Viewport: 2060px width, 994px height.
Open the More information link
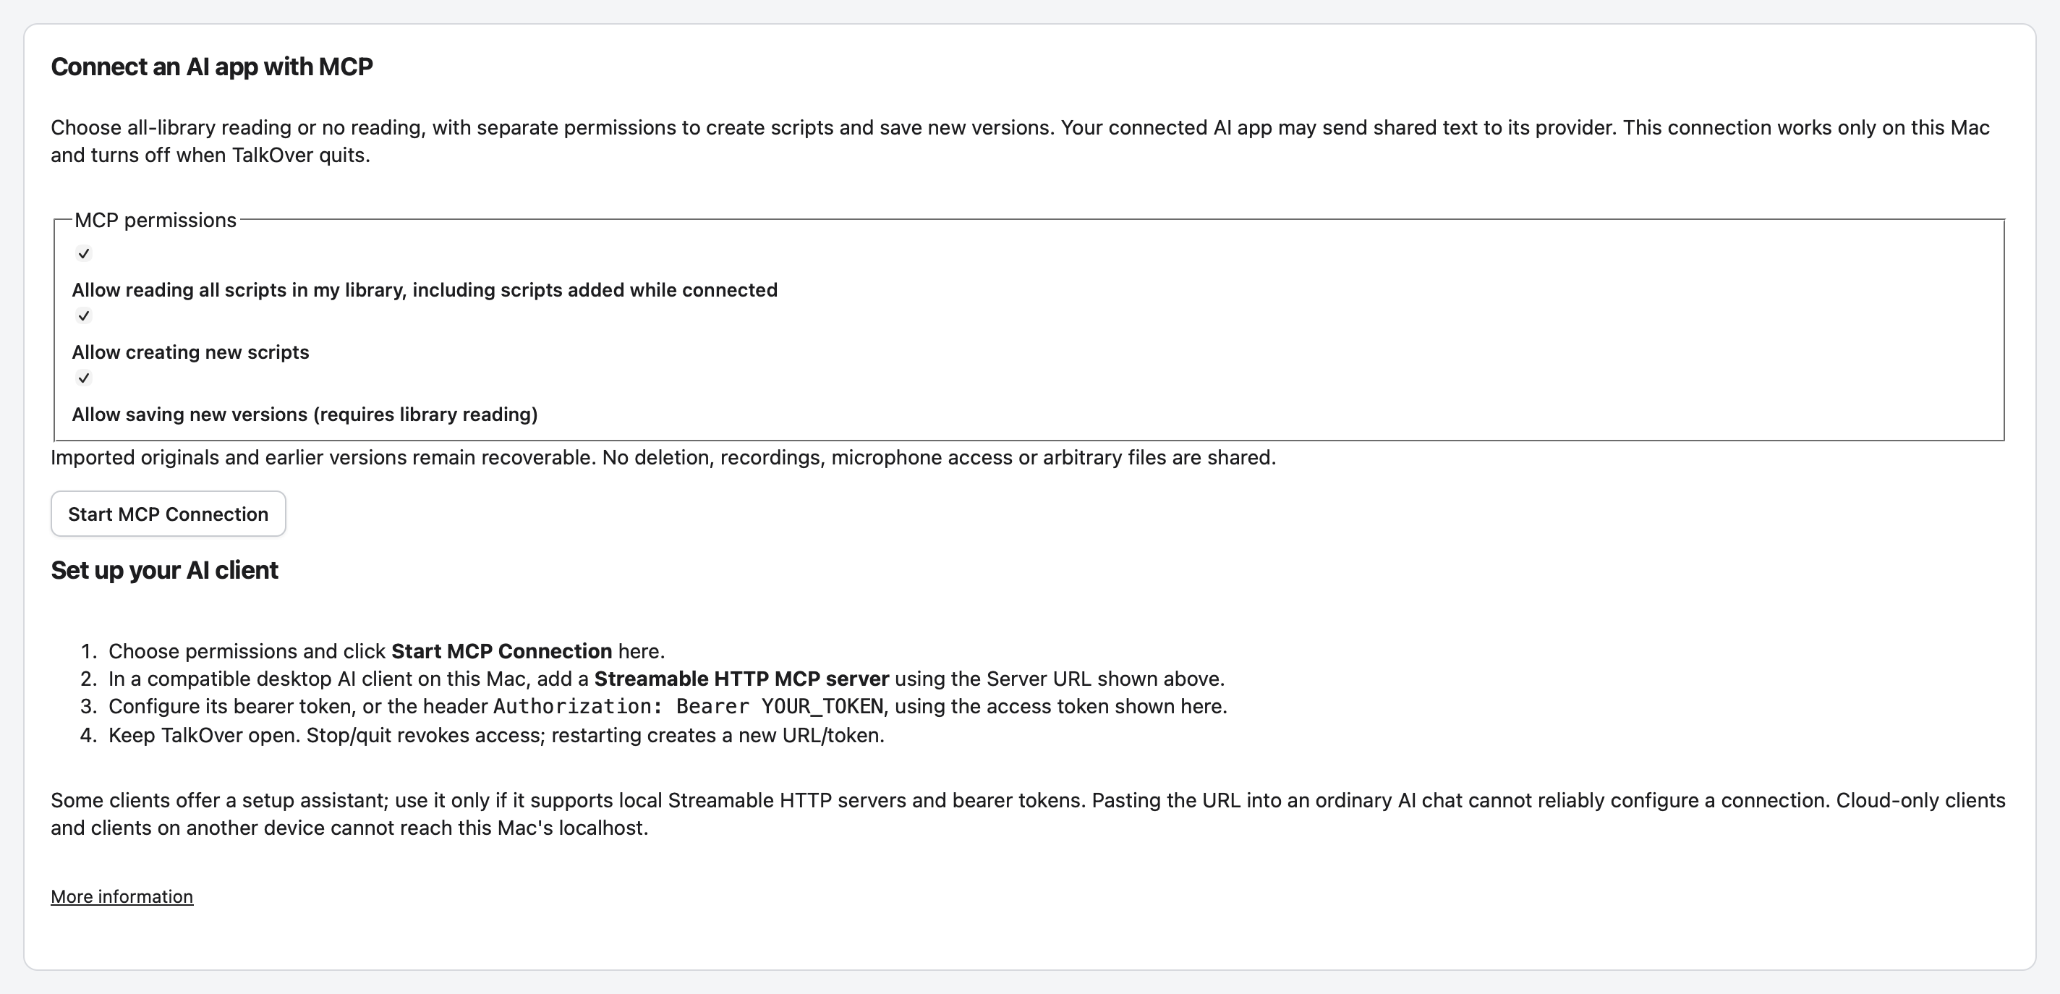click(x=122, y=896)
